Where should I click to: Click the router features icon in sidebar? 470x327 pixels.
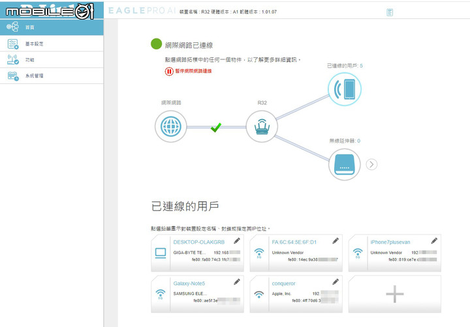pos(13,59)
